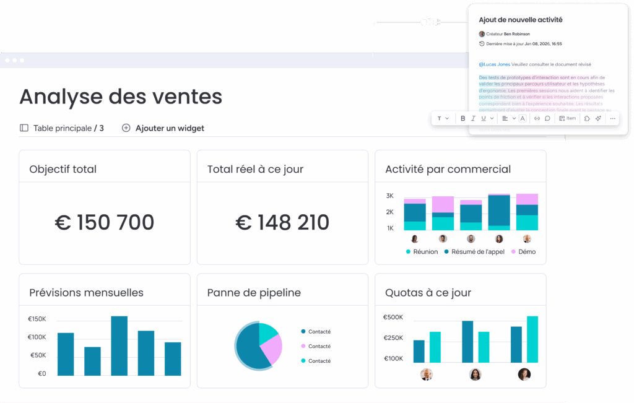Expand the alignment options chevron

point(514,118)
